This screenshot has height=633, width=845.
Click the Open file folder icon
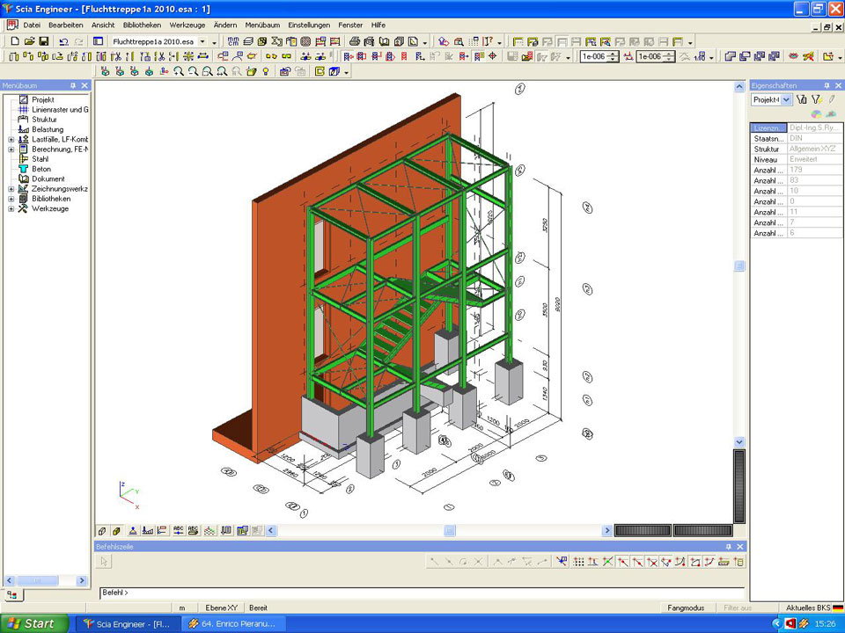coord(29,41)
